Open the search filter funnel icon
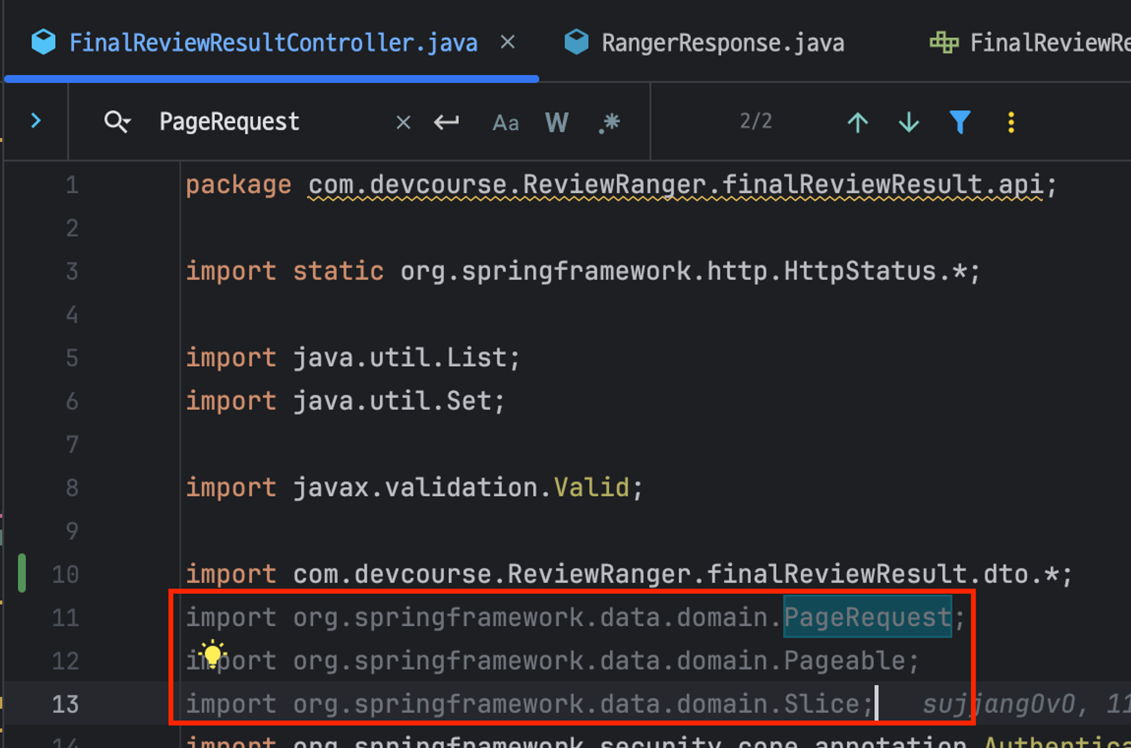Screen dimensions: 1131x748 (x=960, y=122)
